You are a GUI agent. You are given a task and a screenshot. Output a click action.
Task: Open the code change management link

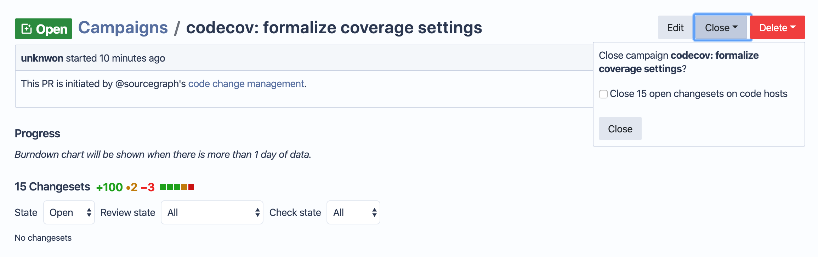pyautogui.click(x=246, y=84)
